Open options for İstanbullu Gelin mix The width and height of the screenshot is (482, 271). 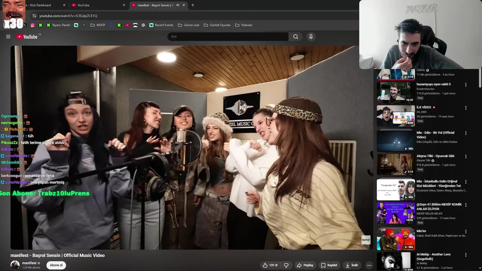[x=466, y=182]
